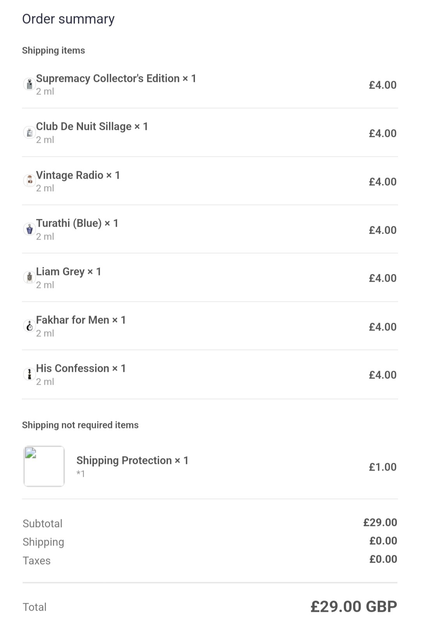421x638 pixels.
Task: Click the His Confession bottle icon
Action: (x=29, y=374)
